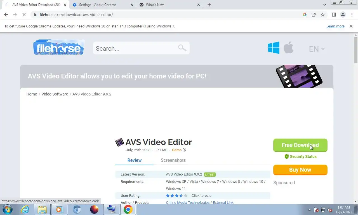The image size is (358, 215).
Task: Open Internet Explorer from taskbar
Action: pyautogui.click(x=25, y=209)
